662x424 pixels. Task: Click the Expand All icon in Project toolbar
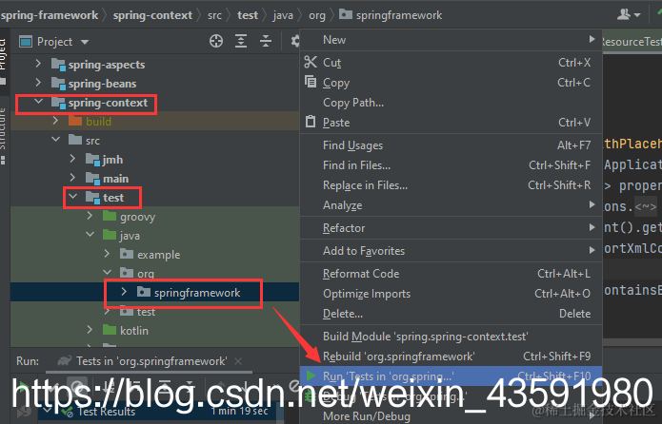pos(241,41)
